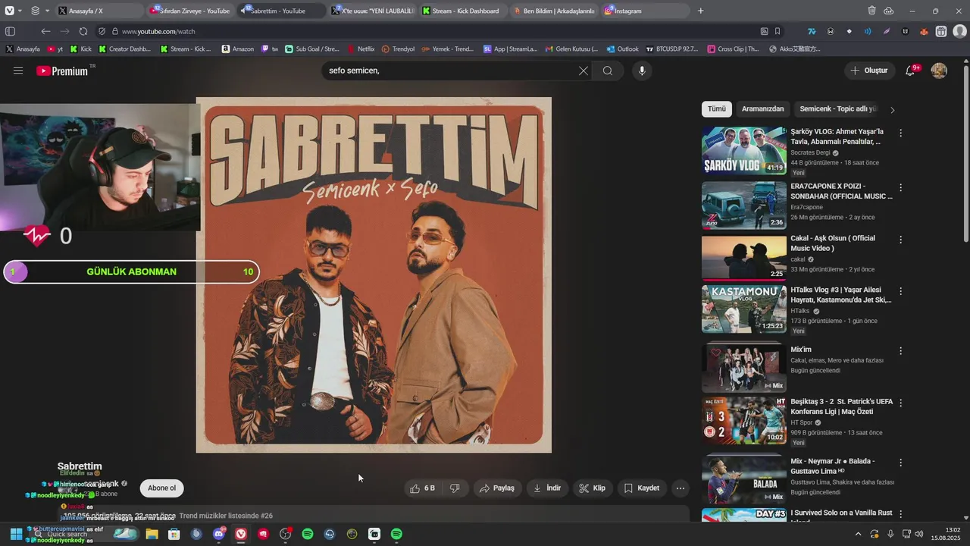Select the Aramanızdan filter chip
This screenshot has width=970, height=546.
762,109
